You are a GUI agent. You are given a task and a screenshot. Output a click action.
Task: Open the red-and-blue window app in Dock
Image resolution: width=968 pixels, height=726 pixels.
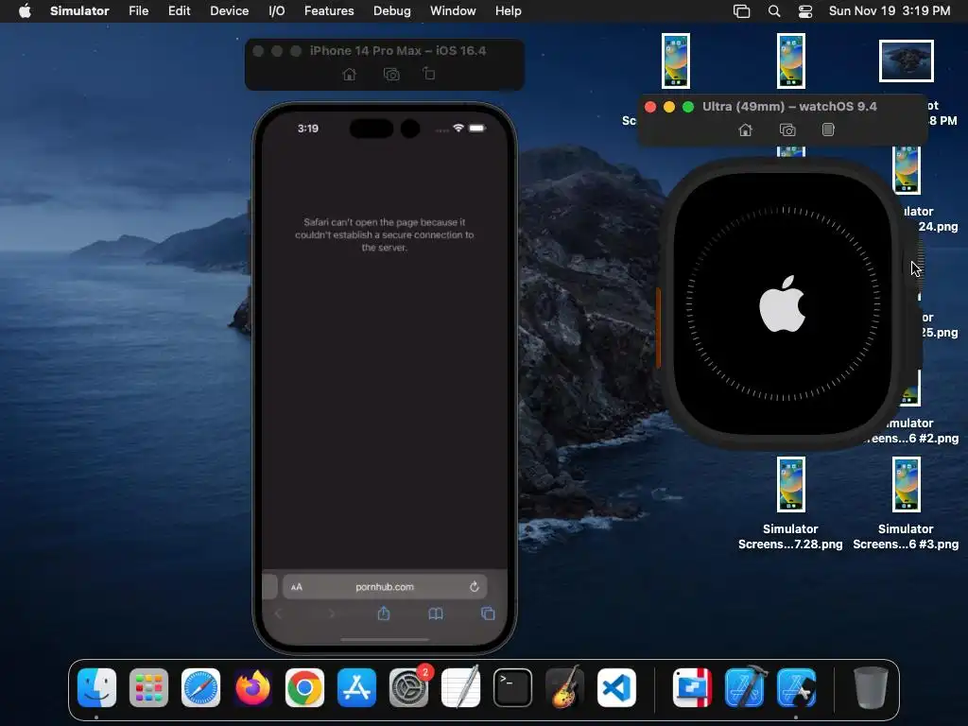point(693,687)
